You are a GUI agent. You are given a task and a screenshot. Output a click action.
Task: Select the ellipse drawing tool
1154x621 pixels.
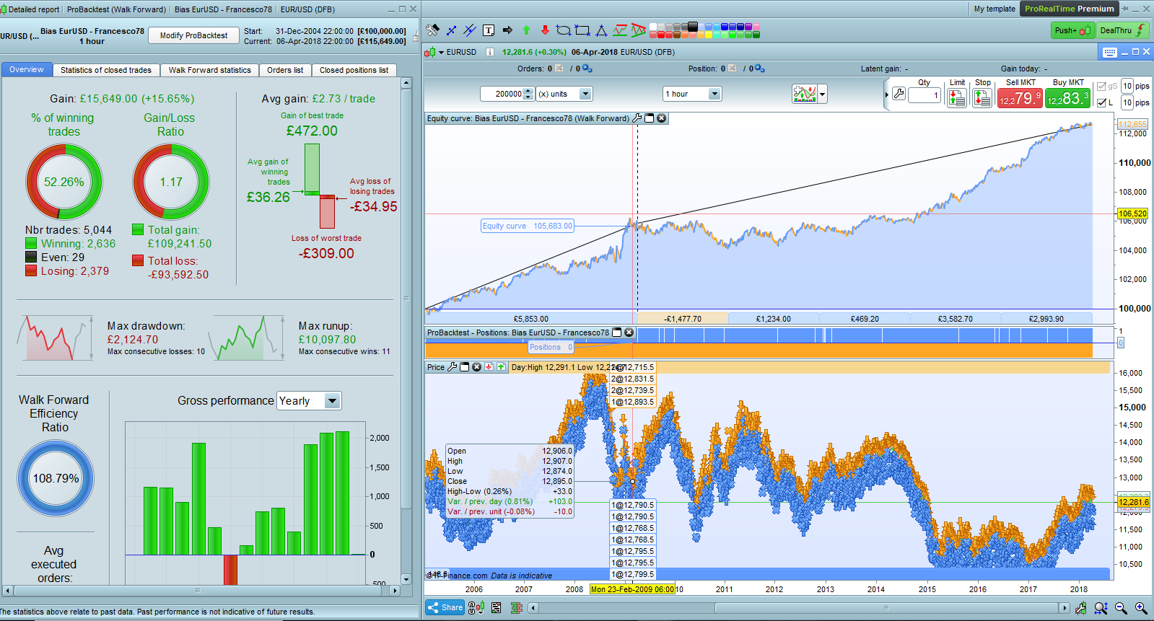coord(564,30)
